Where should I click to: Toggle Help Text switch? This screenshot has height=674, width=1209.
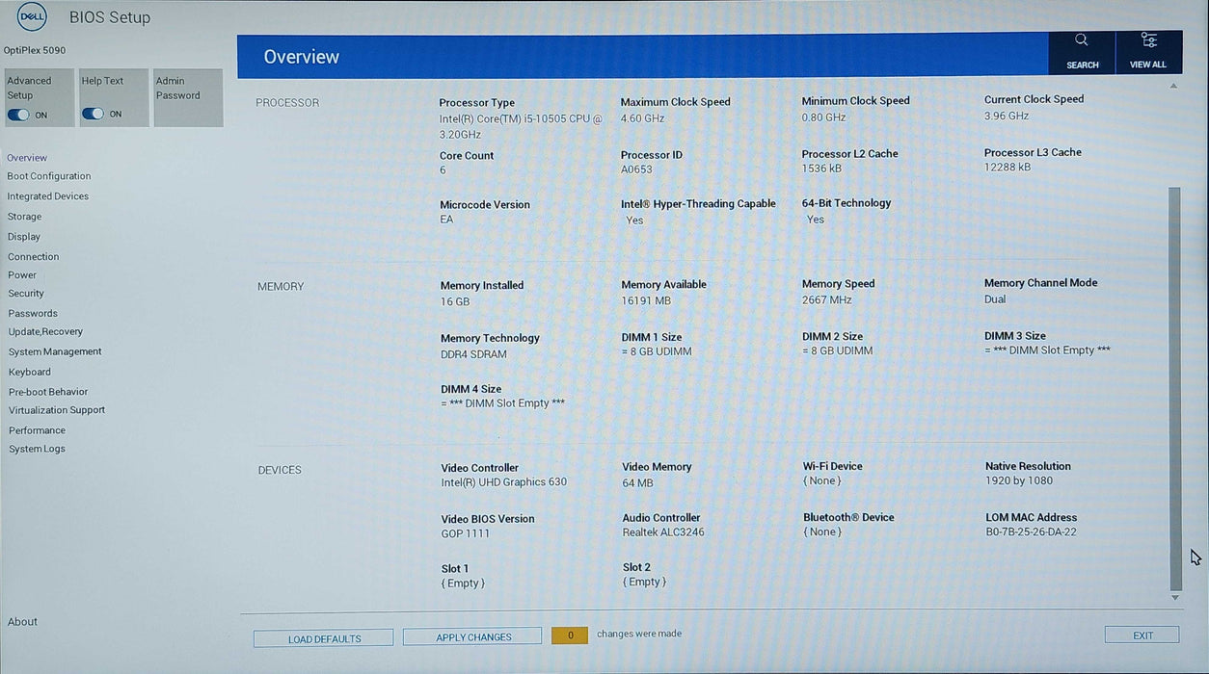(x=93, y=114)
